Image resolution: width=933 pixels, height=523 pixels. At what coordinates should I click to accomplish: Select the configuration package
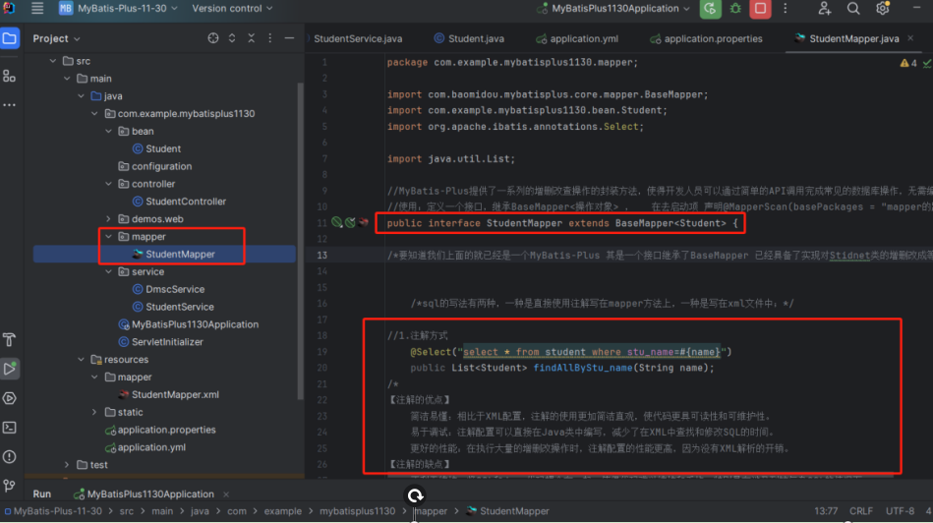pyautogui.click(x=154, y=166)
